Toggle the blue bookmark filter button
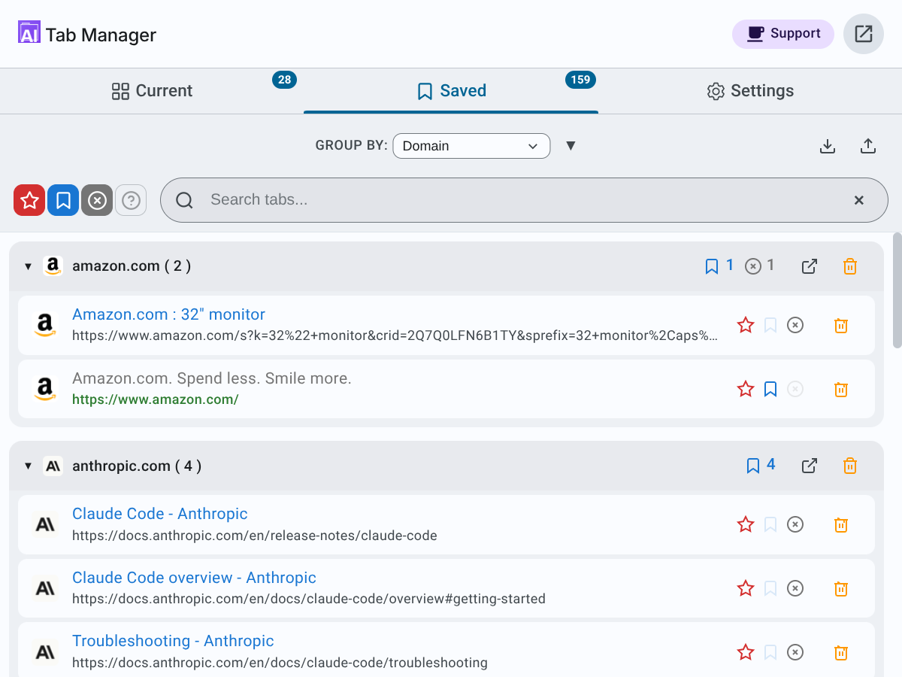Image resolution: width=902 pixels, height=677 pixels. (x=63, y=200)
